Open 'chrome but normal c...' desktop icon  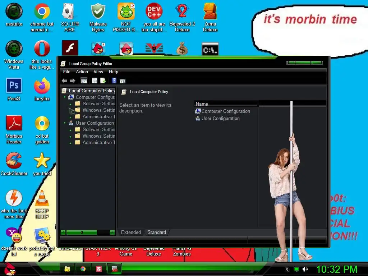(x=42, y=17)
